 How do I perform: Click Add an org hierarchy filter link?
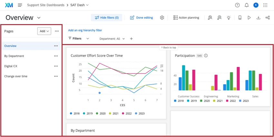85,30
